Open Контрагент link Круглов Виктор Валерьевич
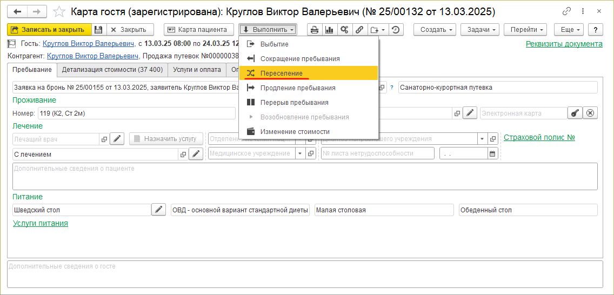The height and width of the screenshot is (295, 614). point(93,56)
